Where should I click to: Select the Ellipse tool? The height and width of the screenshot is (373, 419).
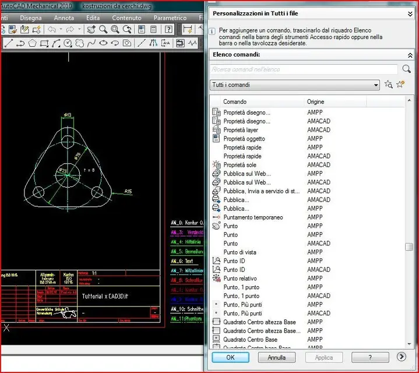coord(103,43)
